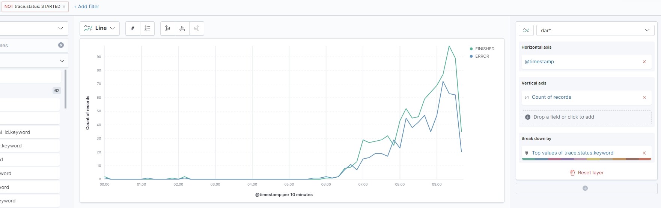Viewport: 661px width, 208px height.
Task: Click the Vertical axis heading
Action: tap(534, 83)
